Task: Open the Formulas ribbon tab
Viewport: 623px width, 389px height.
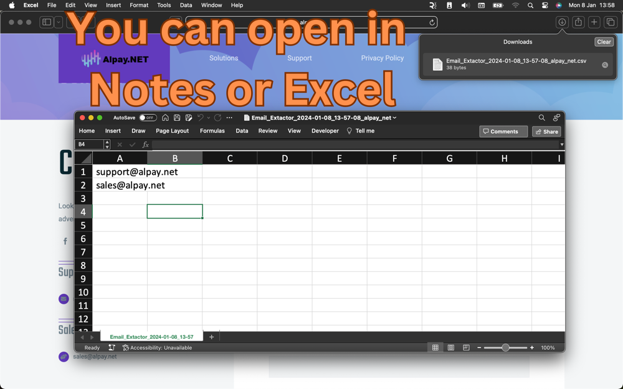Action: click(212, 131)
